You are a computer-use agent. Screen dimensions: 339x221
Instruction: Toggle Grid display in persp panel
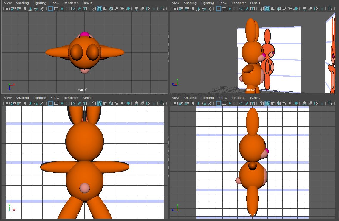click(218, 9)
